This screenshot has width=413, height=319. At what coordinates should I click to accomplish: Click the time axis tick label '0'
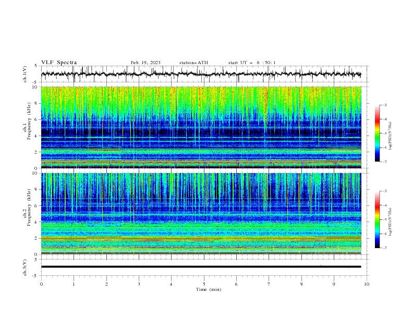[x=41, y=284]
